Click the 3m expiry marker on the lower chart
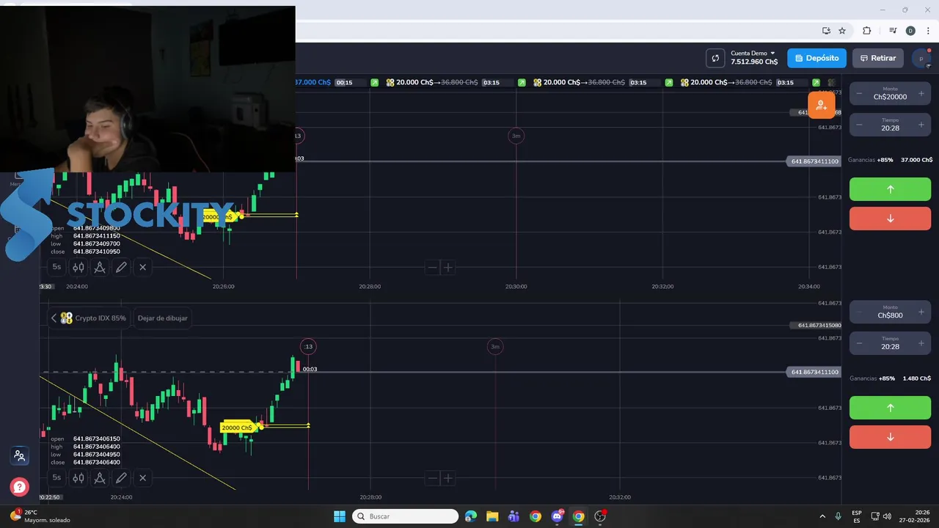 495,346
